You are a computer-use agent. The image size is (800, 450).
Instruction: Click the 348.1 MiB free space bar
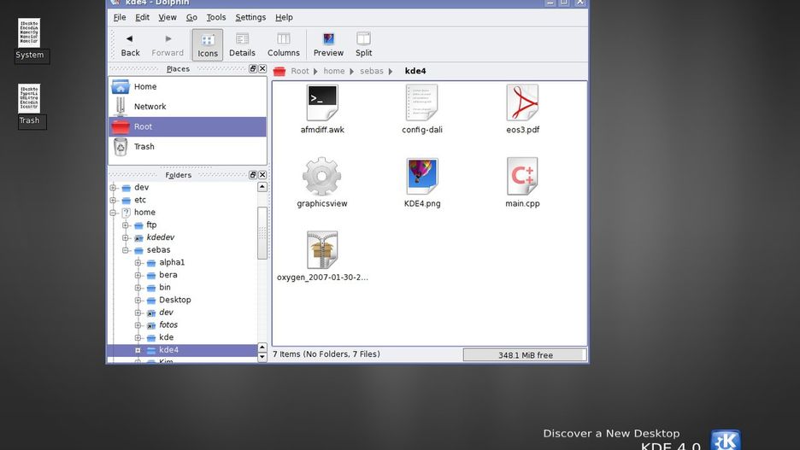[x=525, y=355]
